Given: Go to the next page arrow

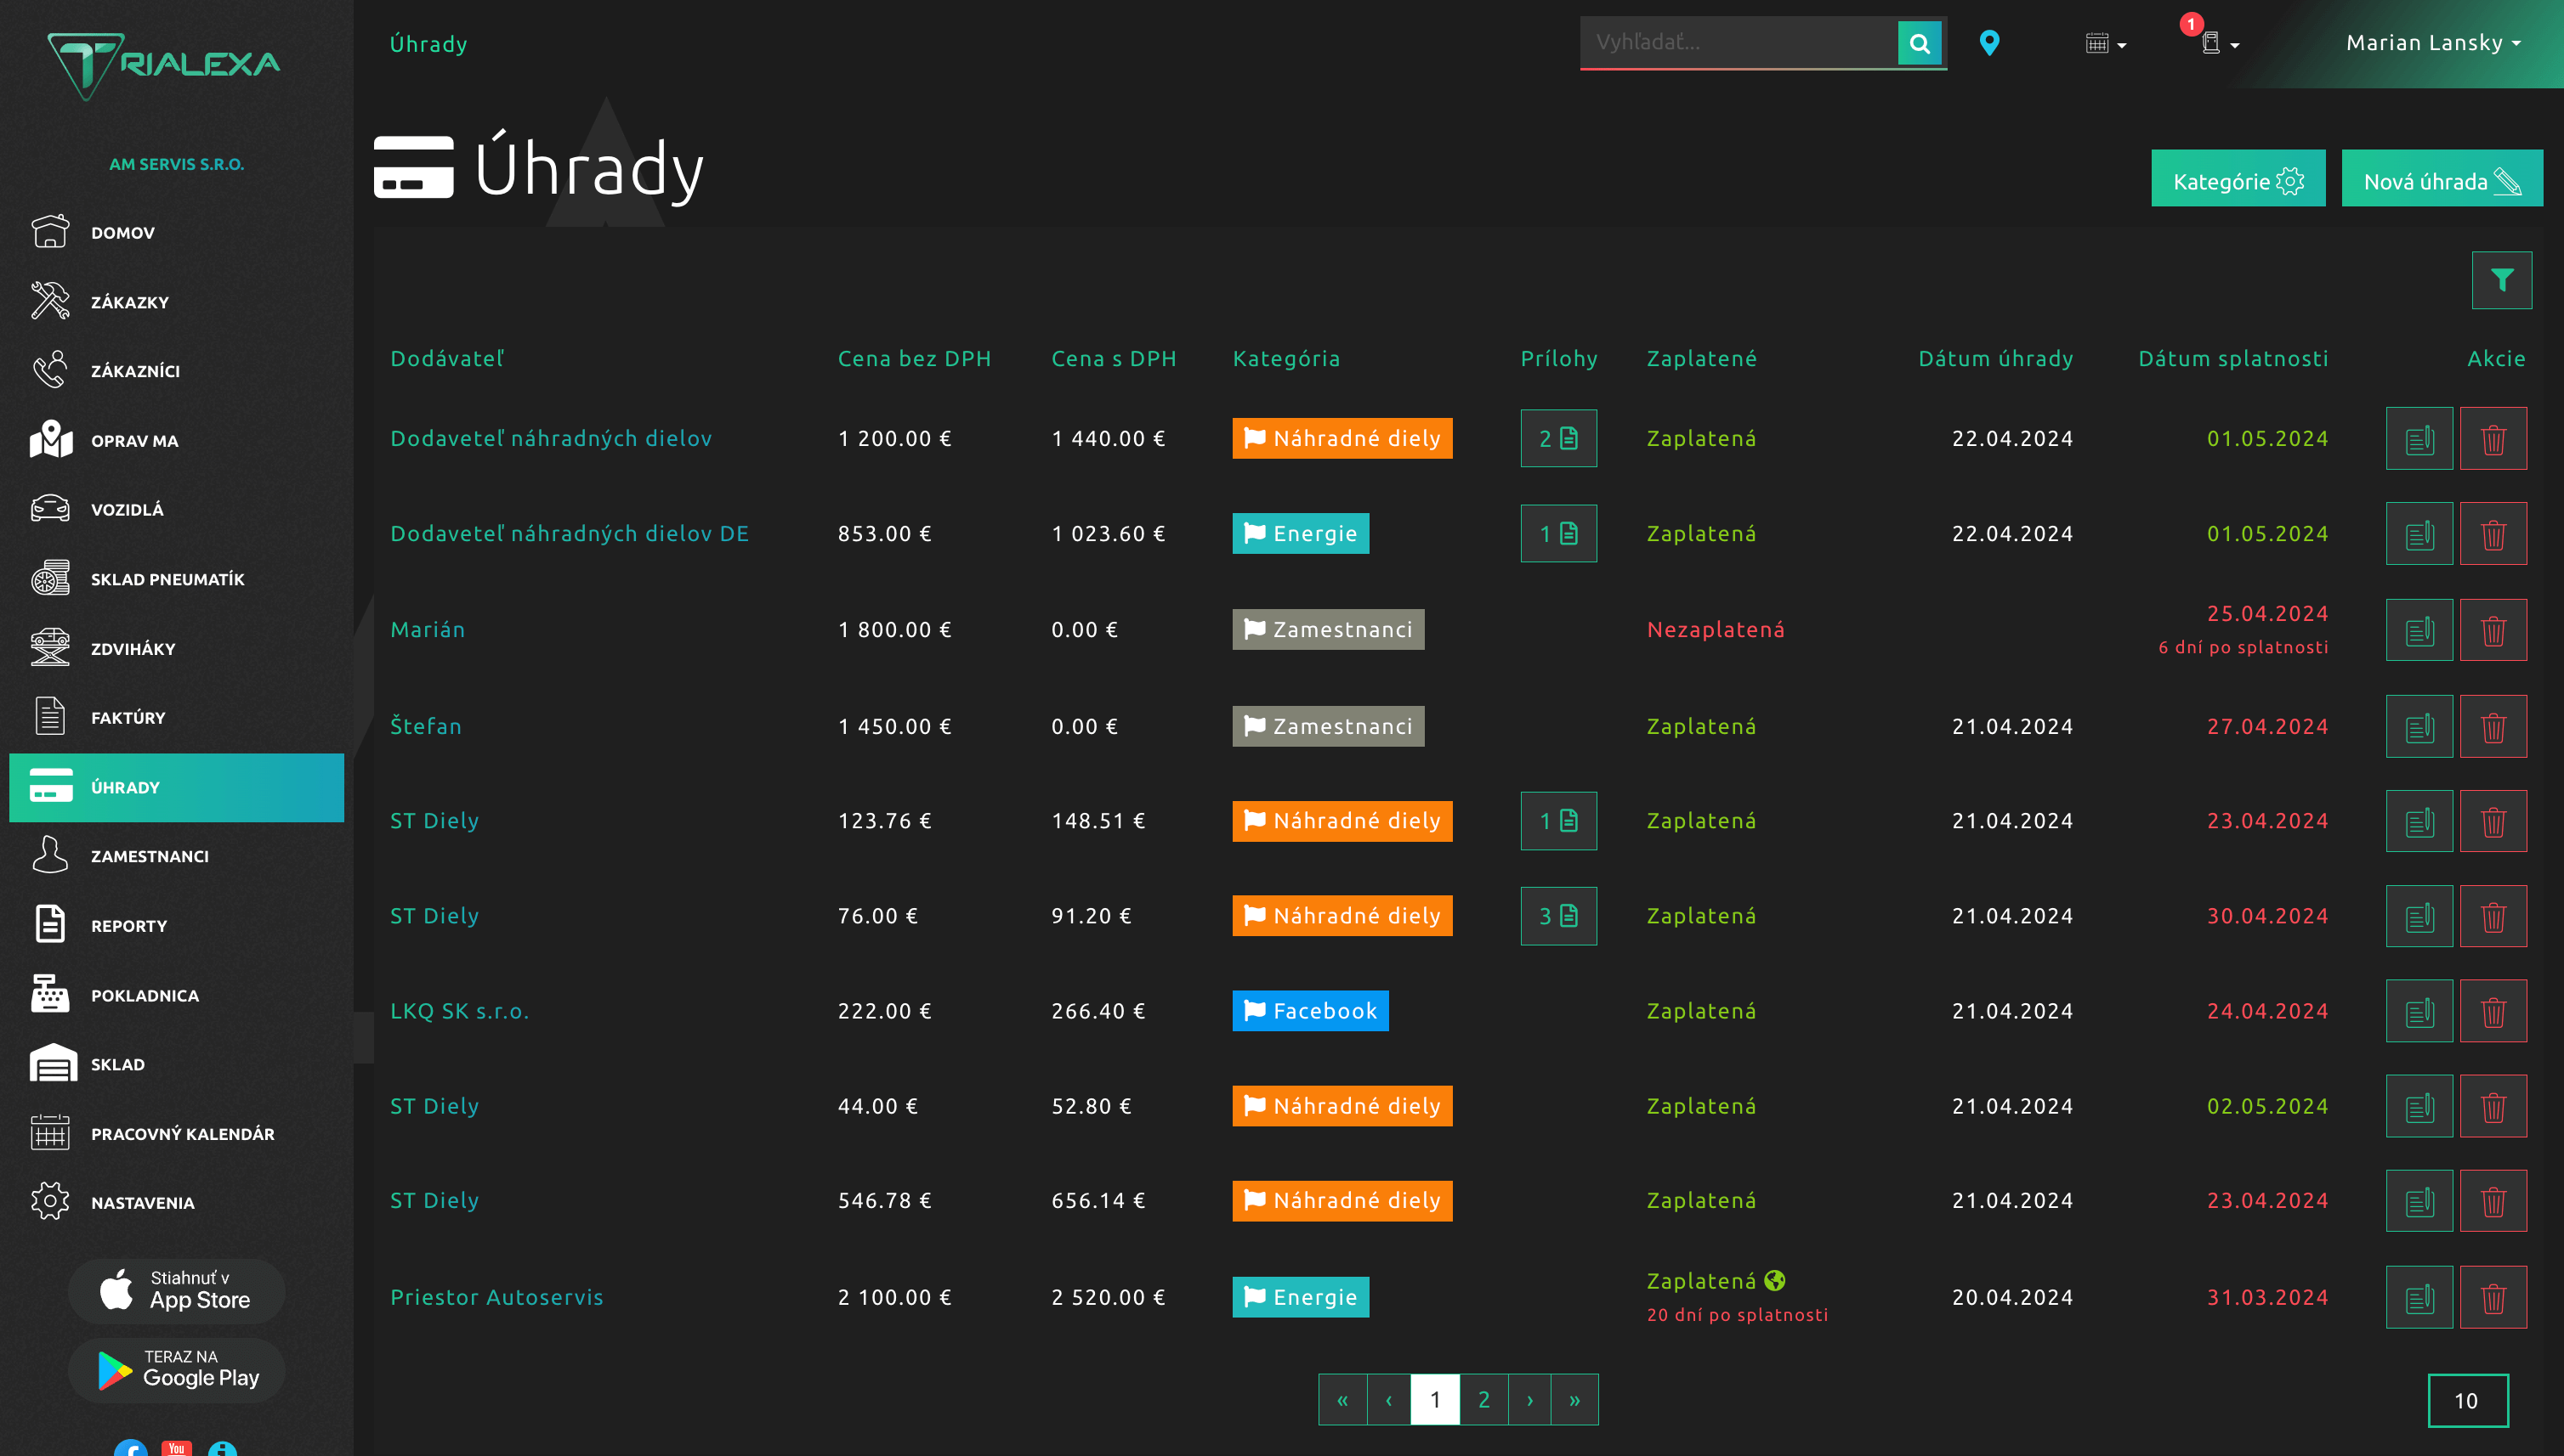Looking at the screenshot, I should pyautogui.click(x=1529, y=1400).
